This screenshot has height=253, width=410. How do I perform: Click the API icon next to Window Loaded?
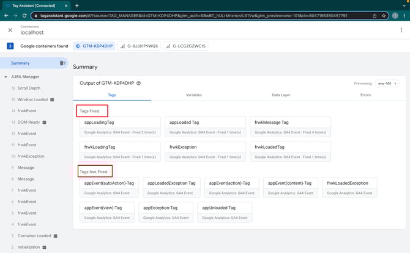click(x=53, y=99)
